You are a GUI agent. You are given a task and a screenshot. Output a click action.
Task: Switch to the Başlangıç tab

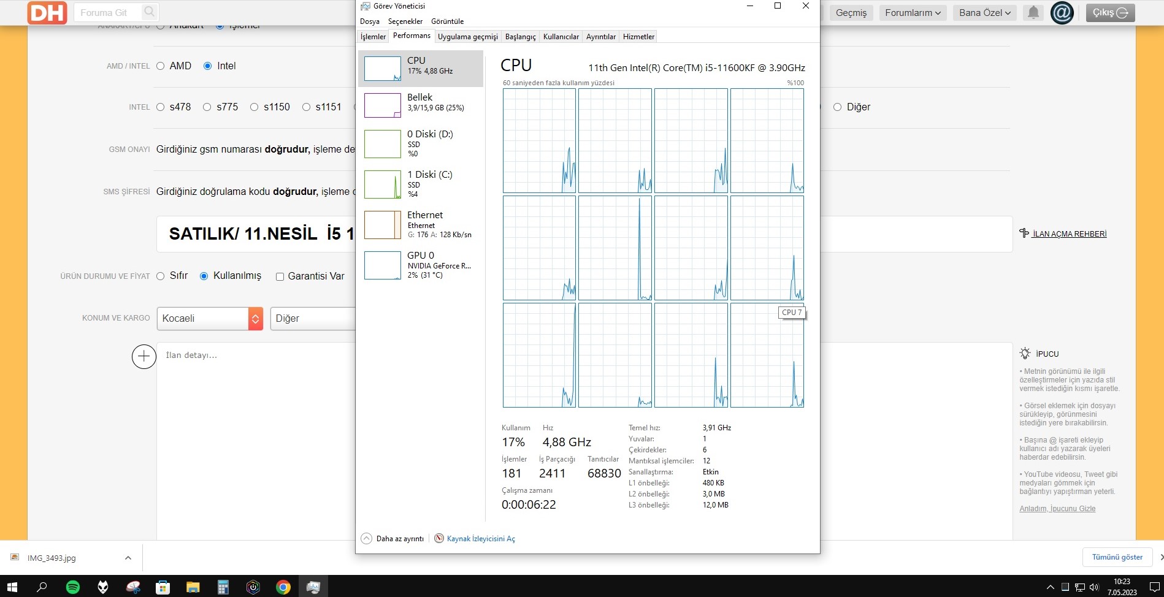(x=520, y=37)
